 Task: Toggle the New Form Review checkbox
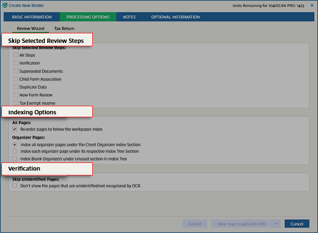[16, 95]
